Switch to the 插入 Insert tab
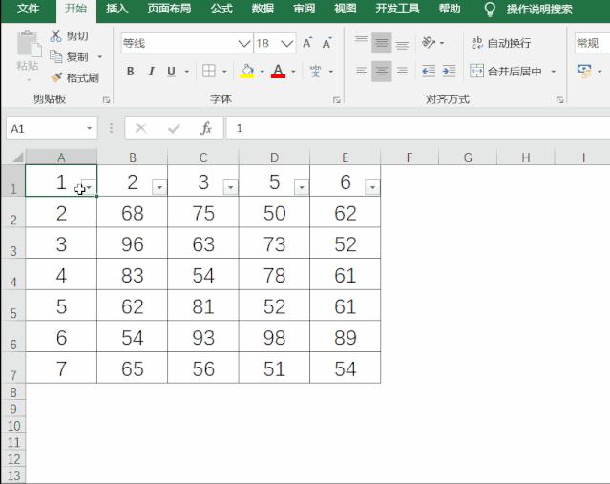The height and width of the screenshot is (484, 610). click(117, 9)
